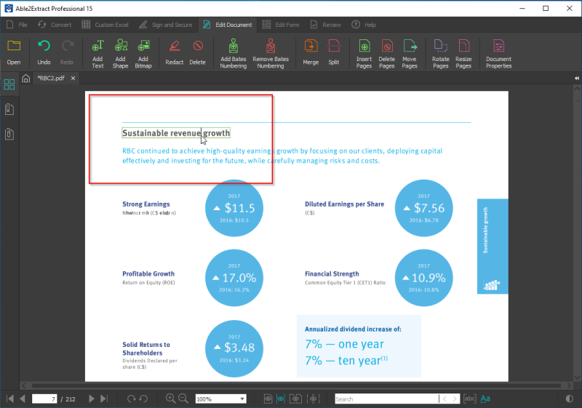The height and width of the screenshot is (408, 582).
Task: Select the Add Bitmap tool
Action: coord(143,54)
